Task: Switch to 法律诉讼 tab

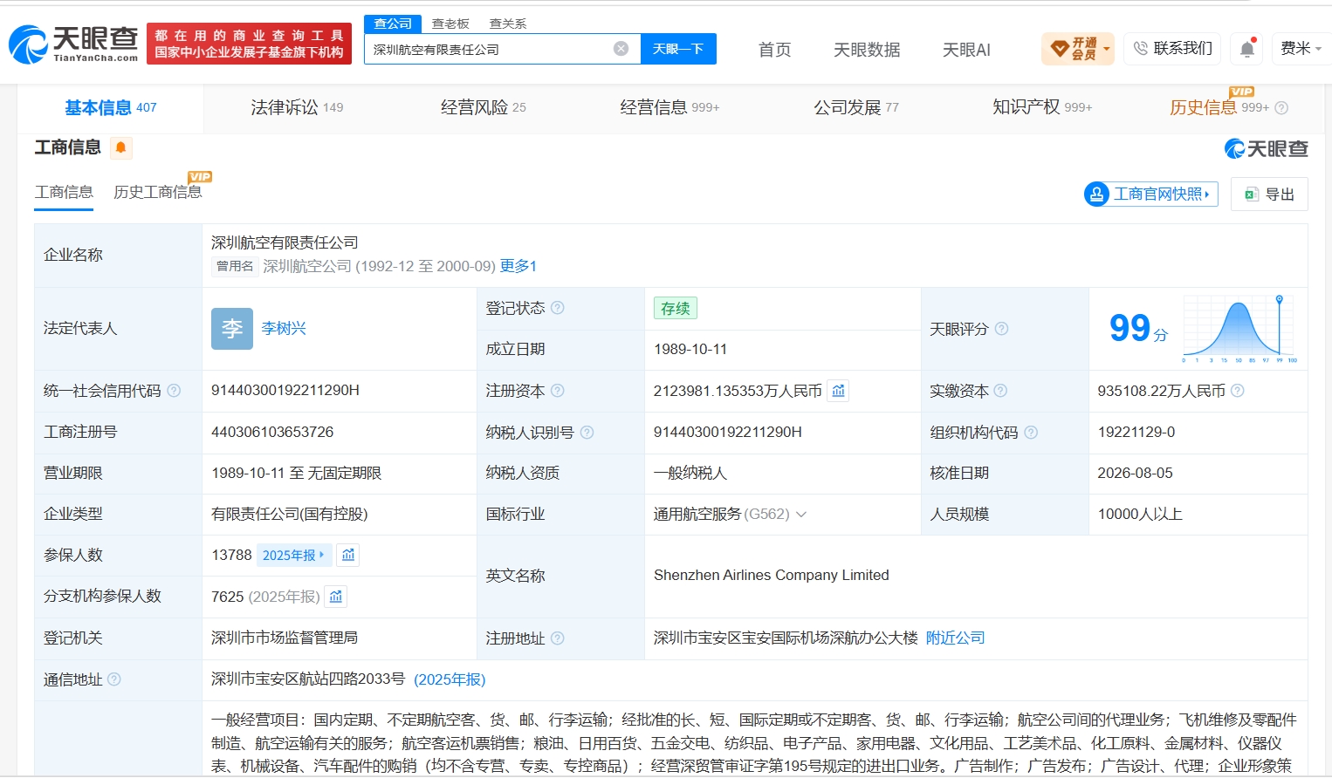Action: (x=297, y=107)
